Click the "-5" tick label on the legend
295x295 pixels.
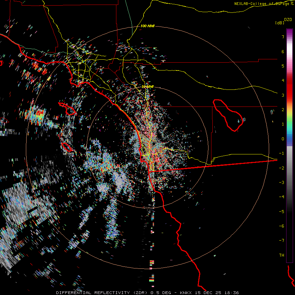(x=282, y=212)
